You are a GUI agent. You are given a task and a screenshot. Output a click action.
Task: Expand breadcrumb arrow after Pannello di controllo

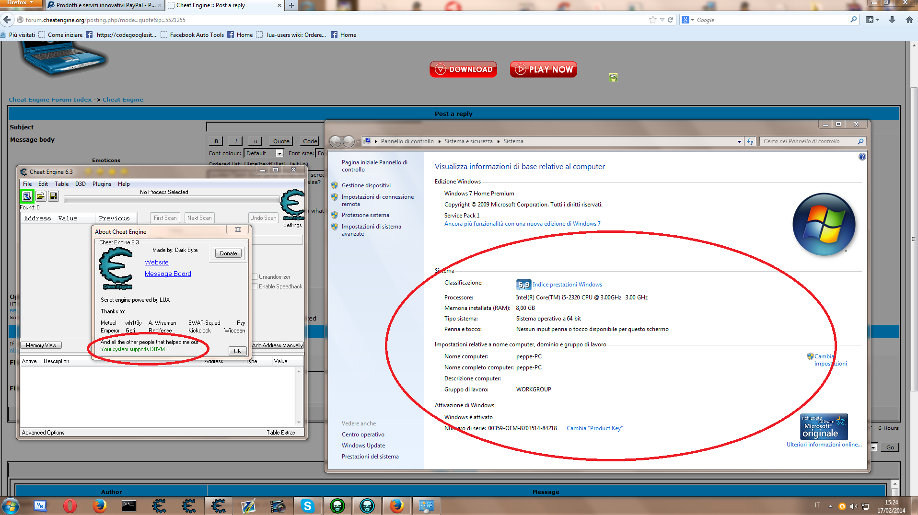coord(439,141)
